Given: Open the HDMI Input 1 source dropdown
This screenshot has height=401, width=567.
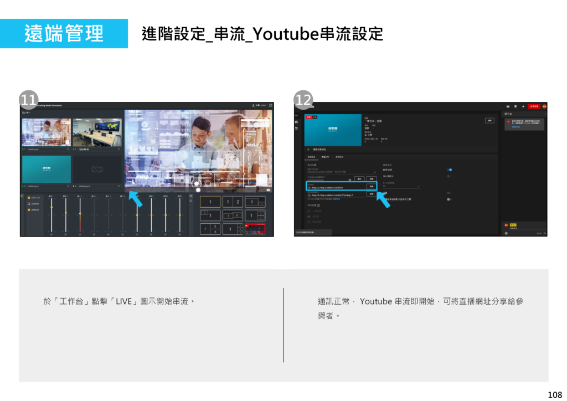Looking at the screenshot, I should [x=68, y=149].
